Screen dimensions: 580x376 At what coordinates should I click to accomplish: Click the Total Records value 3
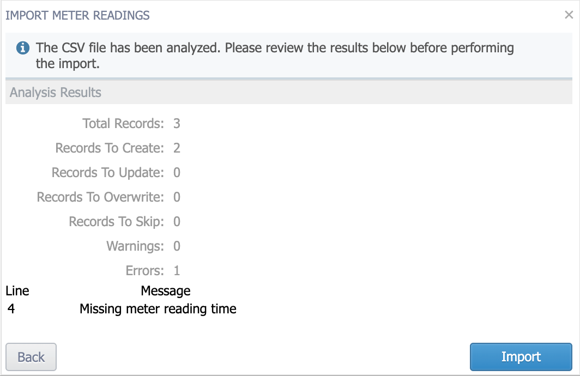pyautogui.click(x=177, y=124)
